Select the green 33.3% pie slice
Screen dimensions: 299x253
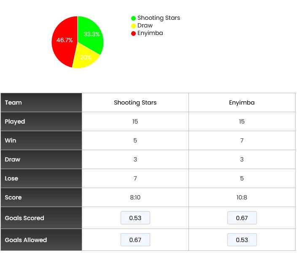[x=90, y=33]
